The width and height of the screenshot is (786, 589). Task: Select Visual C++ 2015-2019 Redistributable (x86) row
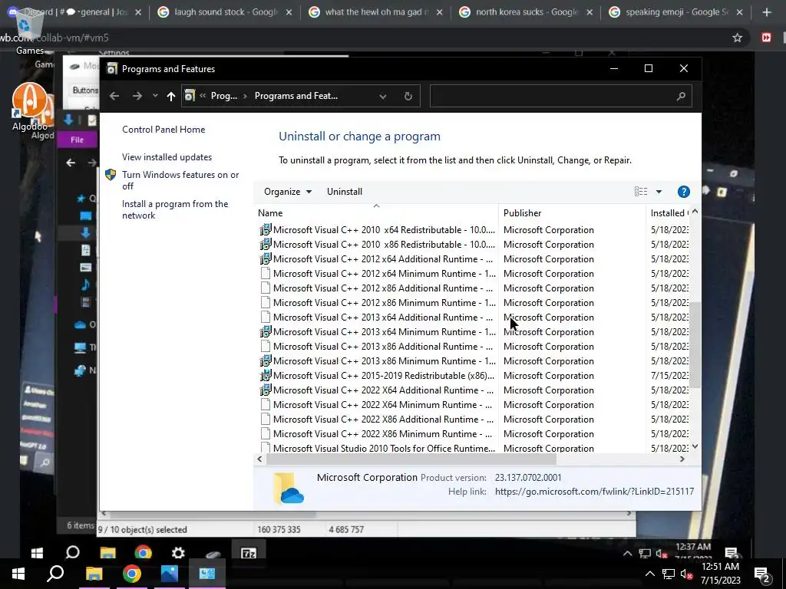473,375
